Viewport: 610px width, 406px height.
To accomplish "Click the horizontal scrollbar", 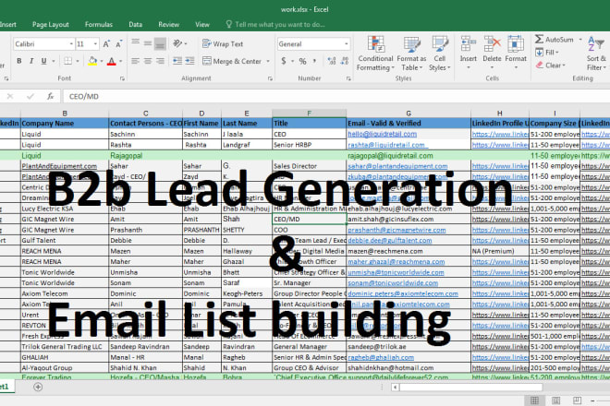I will coord(471,387).
